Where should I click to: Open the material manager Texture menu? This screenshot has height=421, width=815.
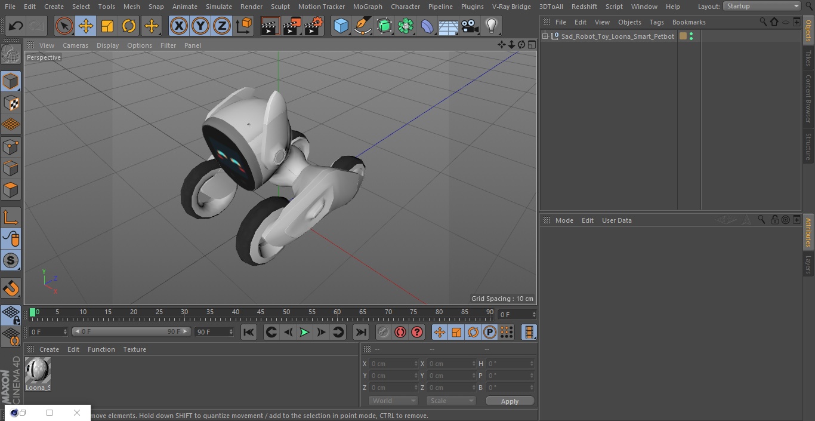(134, 349)
